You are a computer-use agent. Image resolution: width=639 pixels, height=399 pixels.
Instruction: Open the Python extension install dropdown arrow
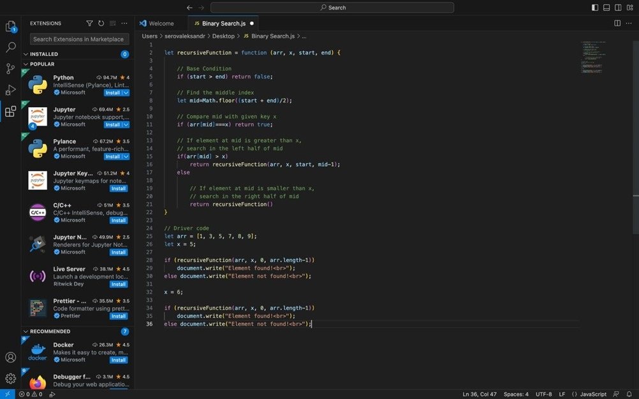pos(126,93)
